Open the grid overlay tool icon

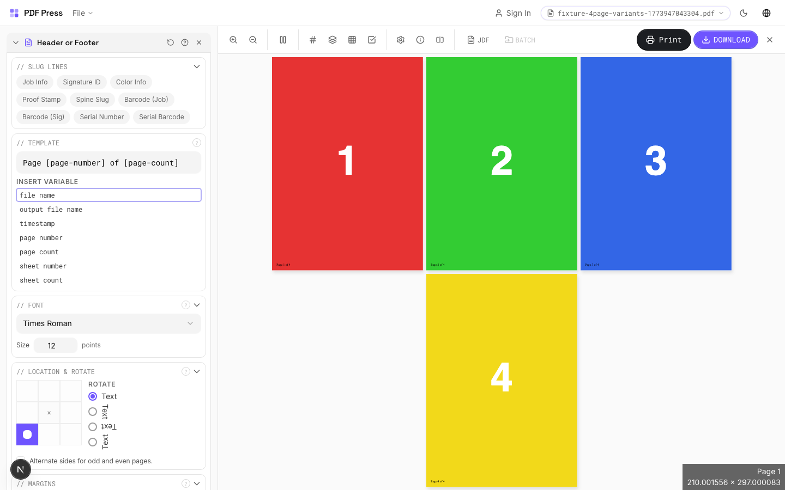313,40
